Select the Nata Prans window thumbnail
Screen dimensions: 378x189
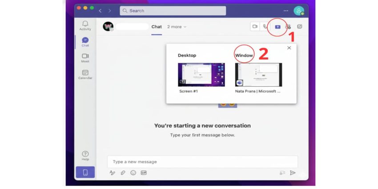coord(258,75)
